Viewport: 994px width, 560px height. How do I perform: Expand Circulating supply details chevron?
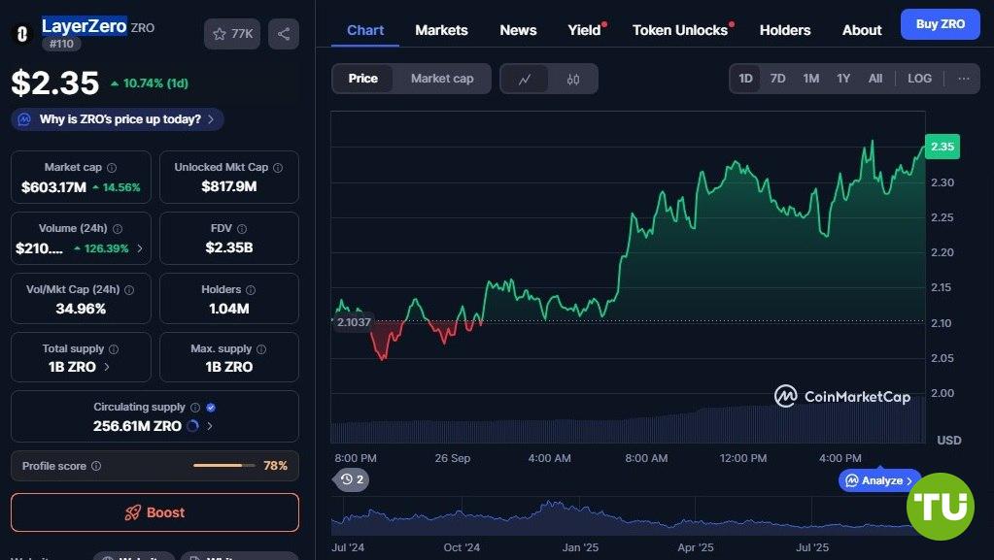pyautogui.click(x=210, y=426)
